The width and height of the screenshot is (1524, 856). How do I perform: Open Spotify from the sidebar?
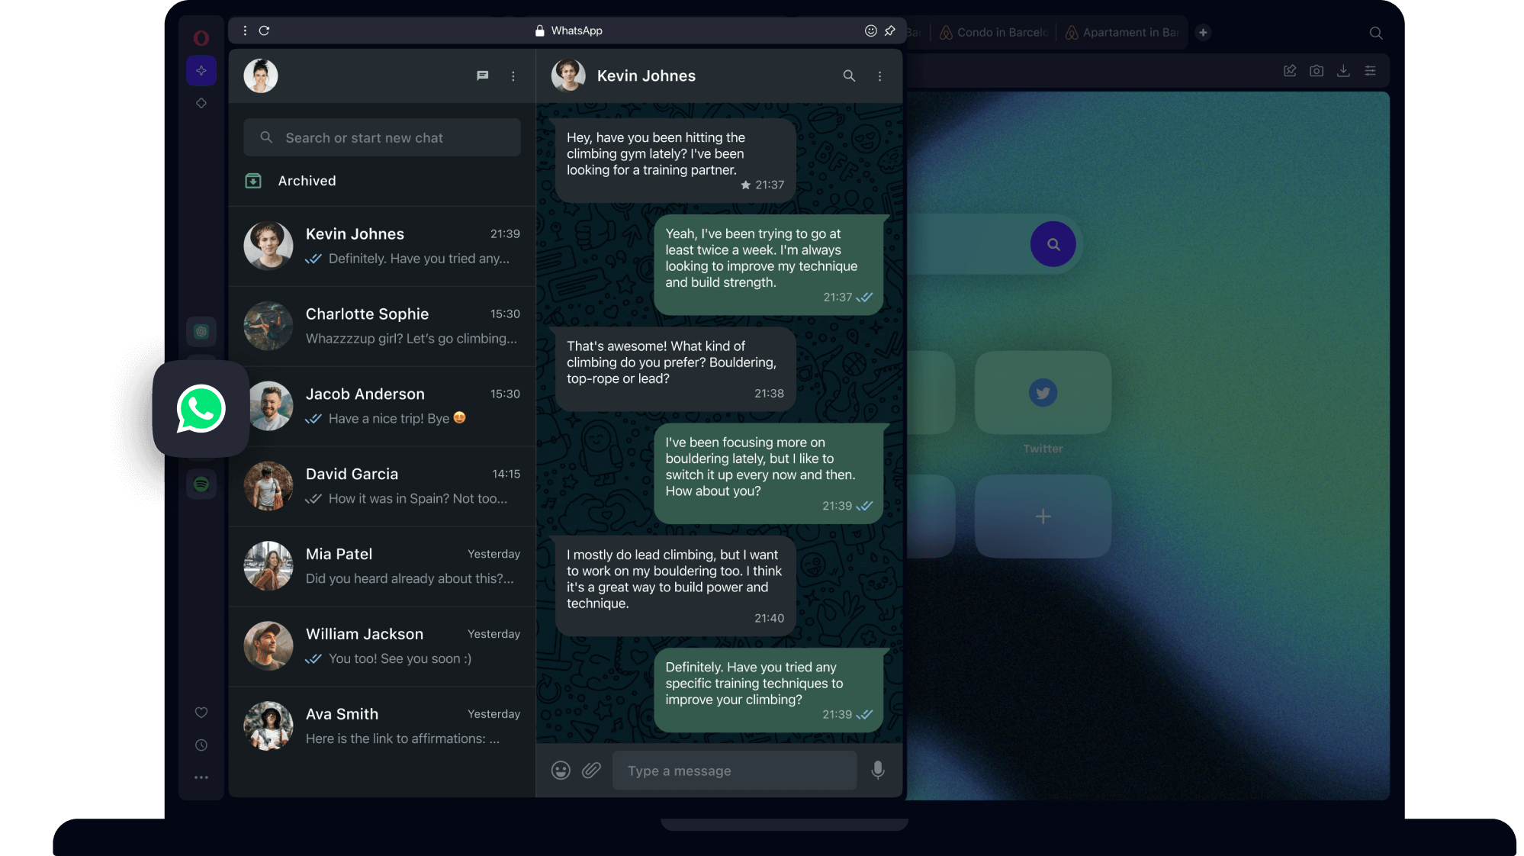tap(201, 484)
